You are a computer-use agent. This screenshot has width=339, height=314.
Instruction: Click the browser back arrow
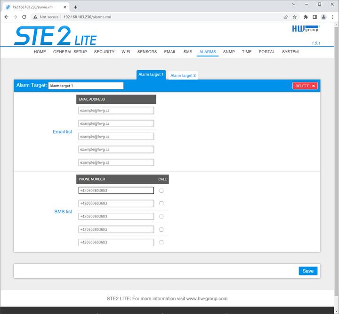pos(6,16)
